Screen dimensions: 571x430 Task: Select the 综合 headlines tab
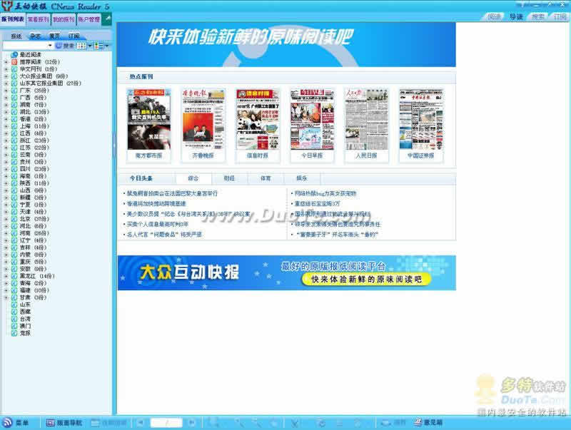193,178
